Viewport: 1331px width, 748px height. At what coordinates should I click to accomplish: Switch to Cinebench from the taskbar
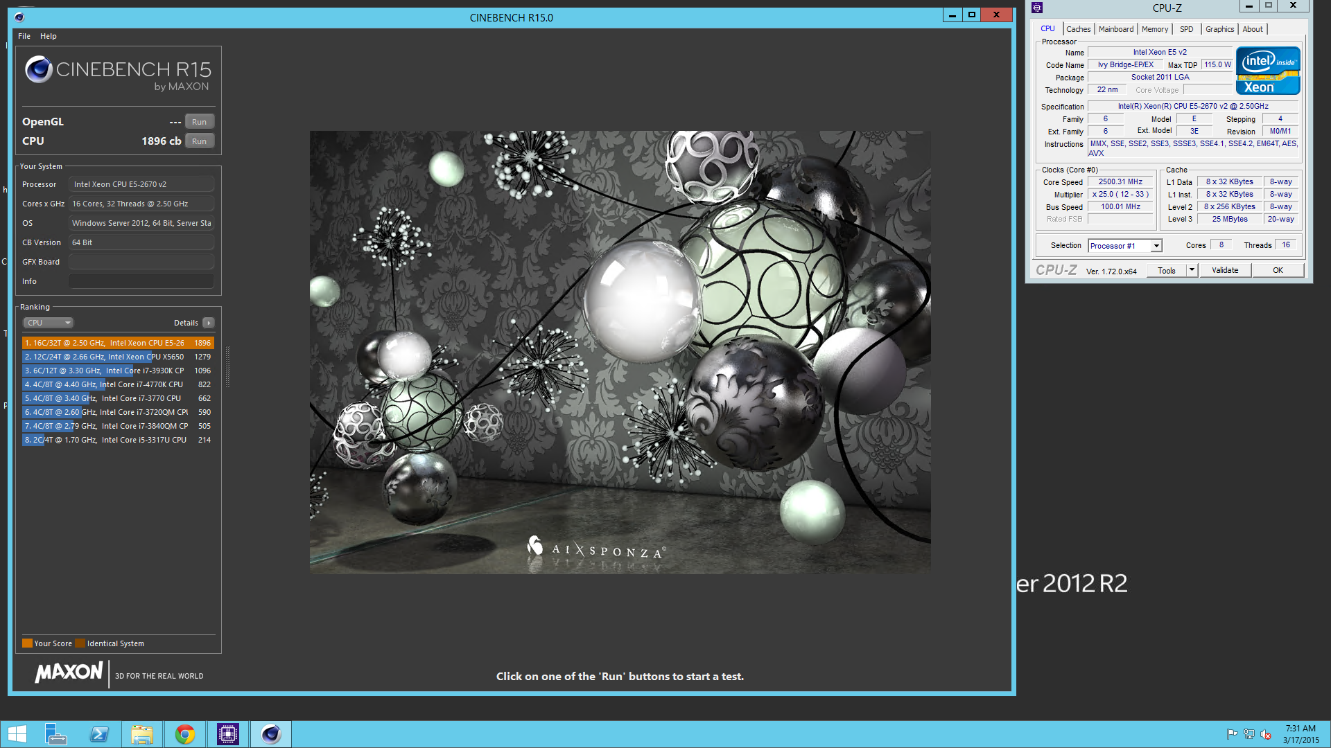(x=271, y=734)
